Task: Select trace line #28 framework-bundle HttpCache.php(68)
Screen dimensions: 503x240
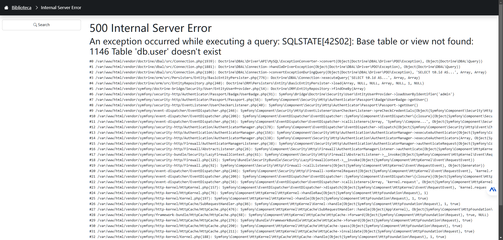Action: [x=289, y=215]
